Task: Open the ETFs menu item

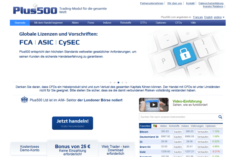Action: [143, 23]
